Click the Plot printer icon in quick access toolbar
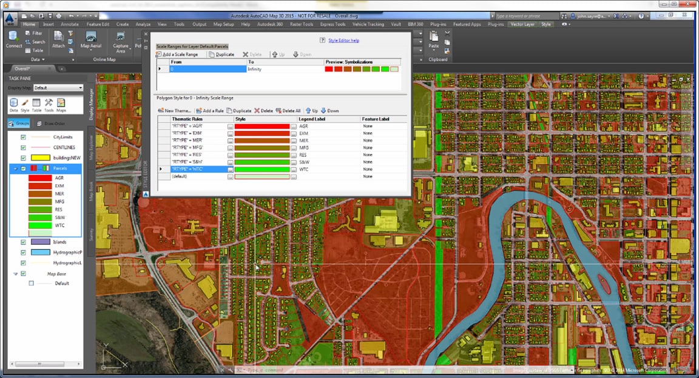Image resolution: width=699 pixels, height=378 pixels. [58, 16]
